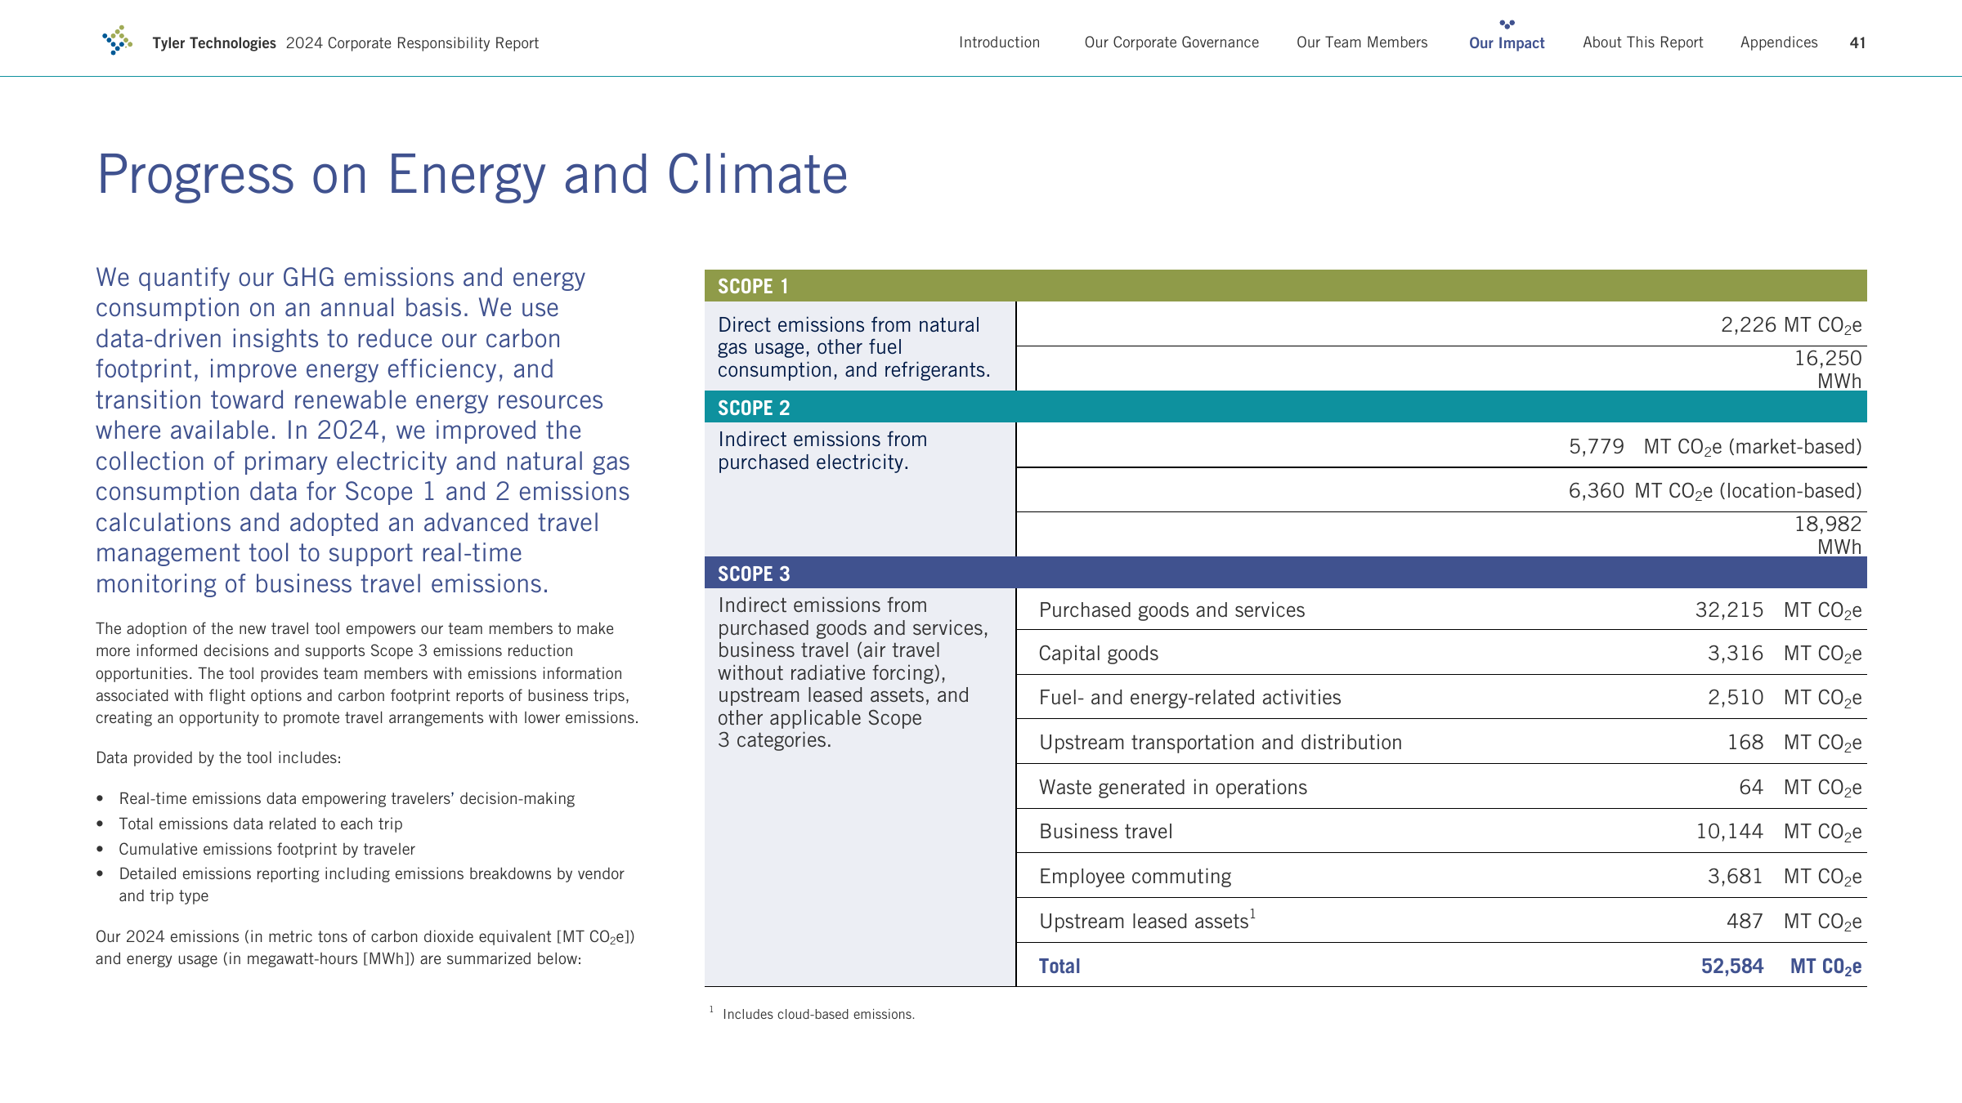
Task: Select the SCOPE 3 header bar
Action: (1285, 573)
